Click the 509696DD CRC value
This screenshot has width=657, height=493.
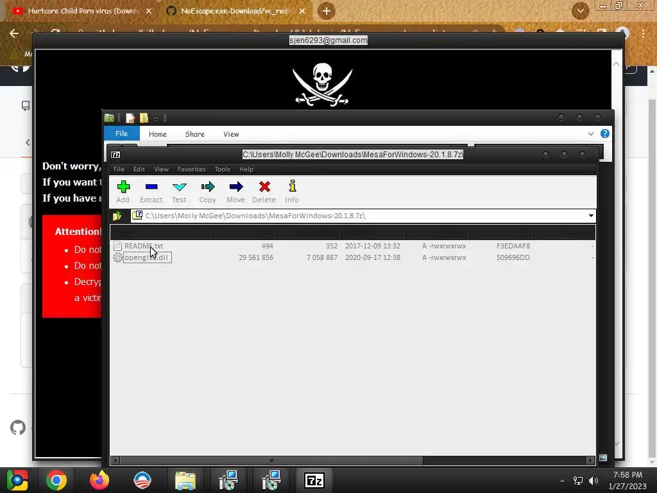(x=513, y=257)
